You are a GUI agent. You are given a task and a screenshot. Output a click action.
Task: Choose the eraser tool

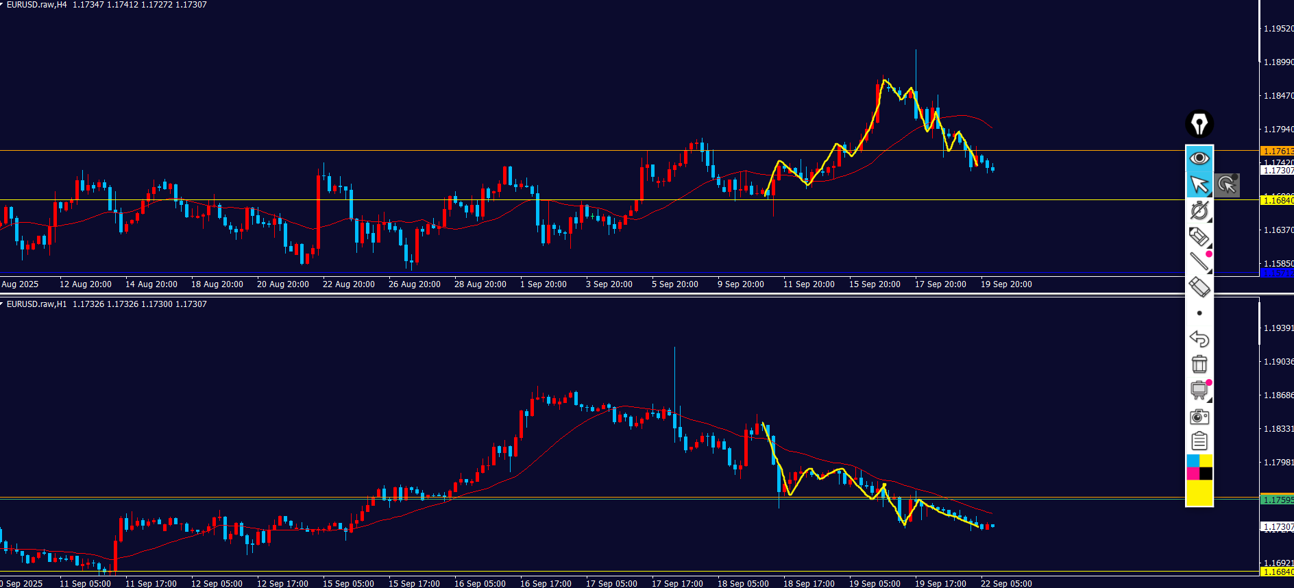(1199, 287)
